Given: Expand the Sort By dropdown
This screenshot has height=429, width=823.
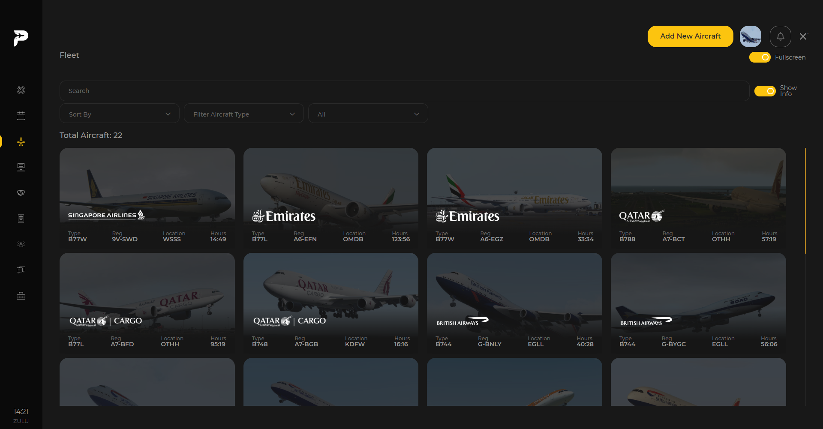Looking at the screenshot, I should (x=119, y=114).
